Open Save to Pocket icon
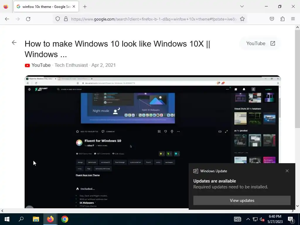300x225 pixels. click(x=272, y=19)
